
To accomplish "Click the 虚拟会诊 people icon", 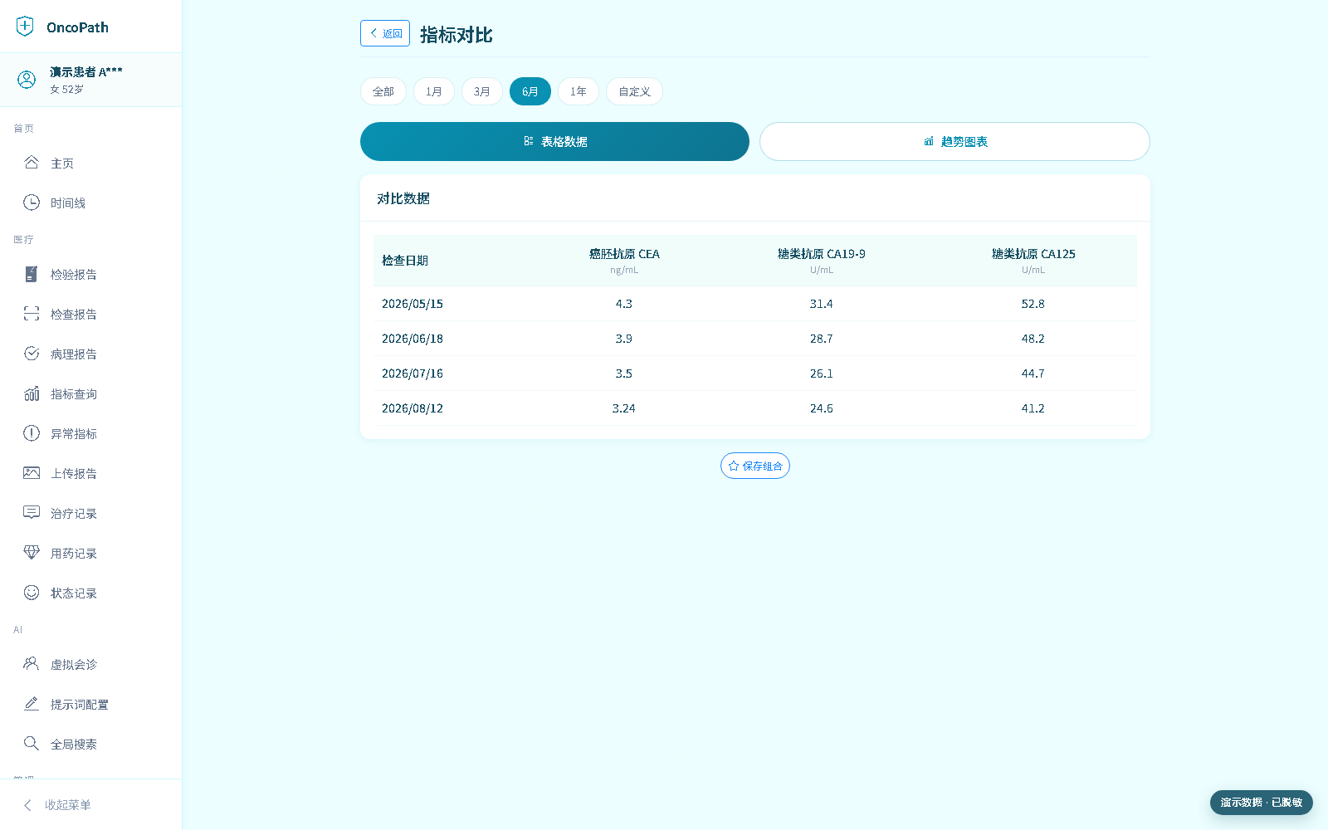I will (32, 664).
